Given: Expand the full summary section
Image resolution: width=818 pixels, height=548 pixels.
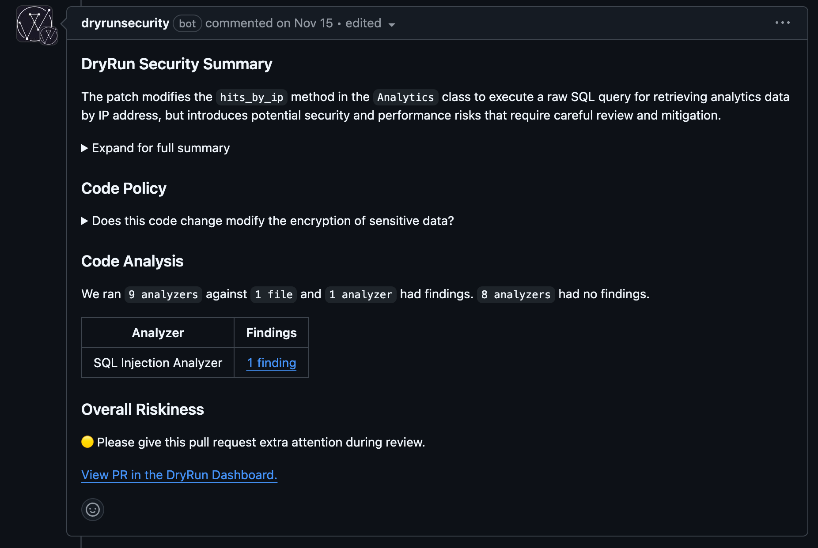Looking at the screenshot, I should pos(155,148).
